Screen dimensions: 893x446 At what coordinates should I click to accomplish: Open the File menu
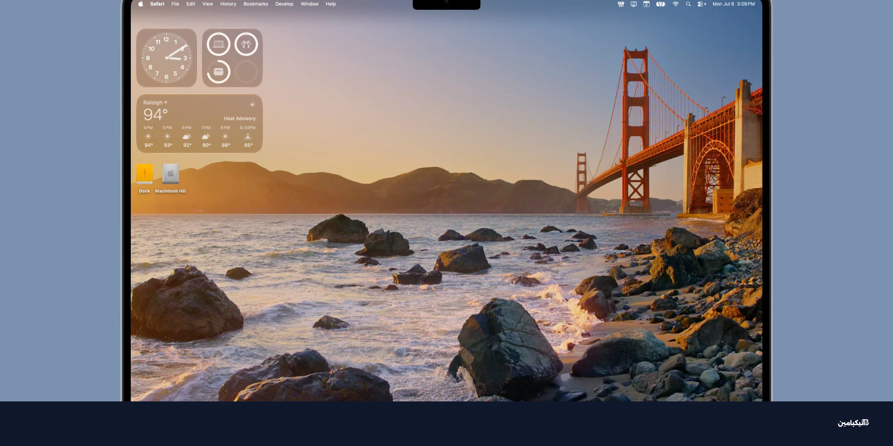pos(175,4)
